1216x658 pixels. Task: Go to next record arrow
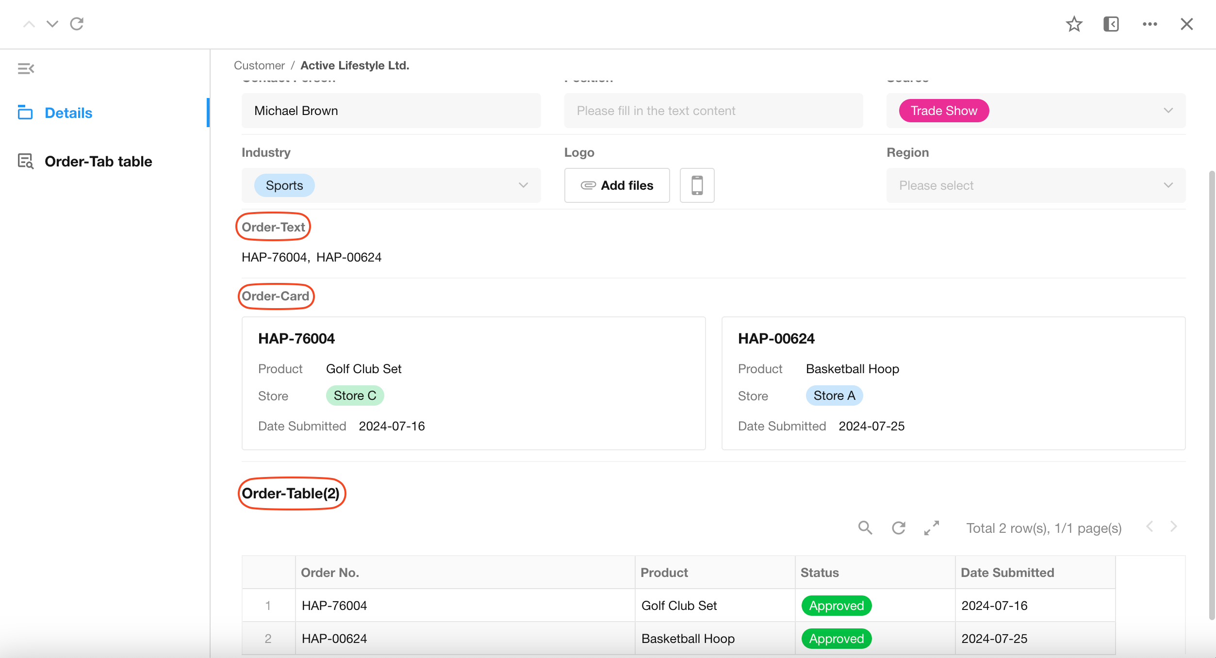coord(52,24)
